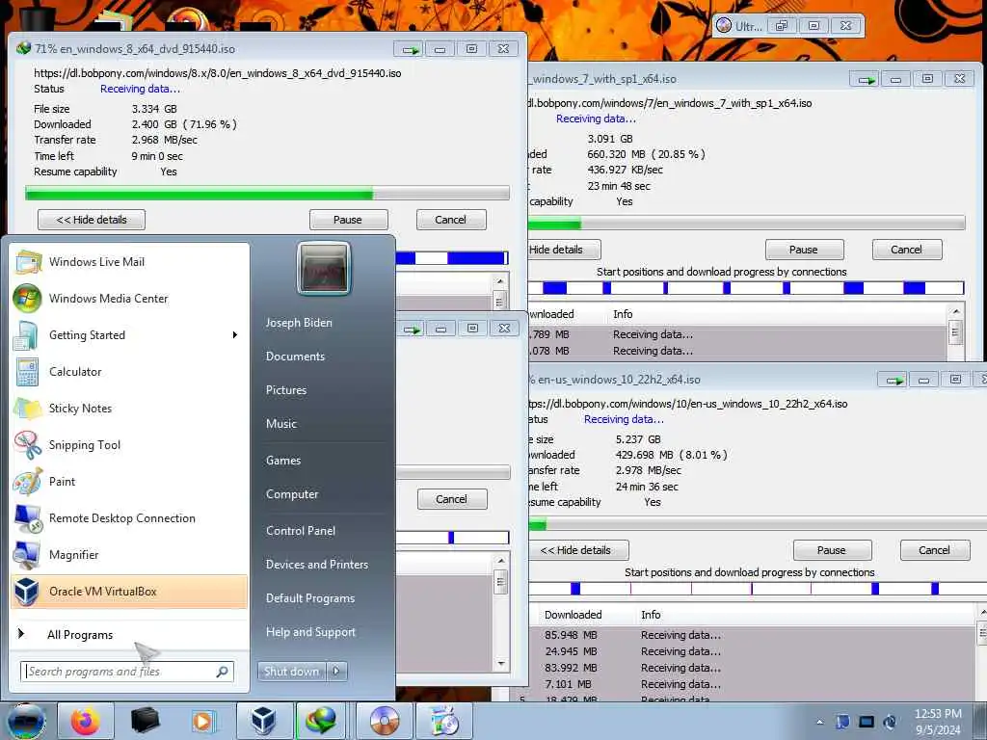Screen dimensions: 987x740
Task: Open Documents from Start menu
Action: [x=295, y=357]
